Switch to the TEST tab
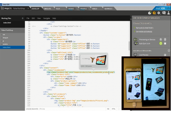 tap(58, 9)
